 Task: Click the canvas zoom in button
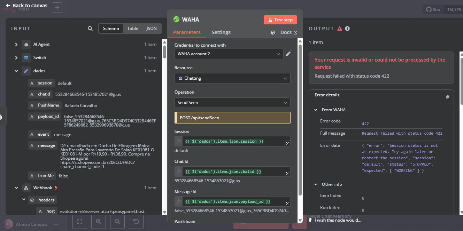(x=99, y=221)
